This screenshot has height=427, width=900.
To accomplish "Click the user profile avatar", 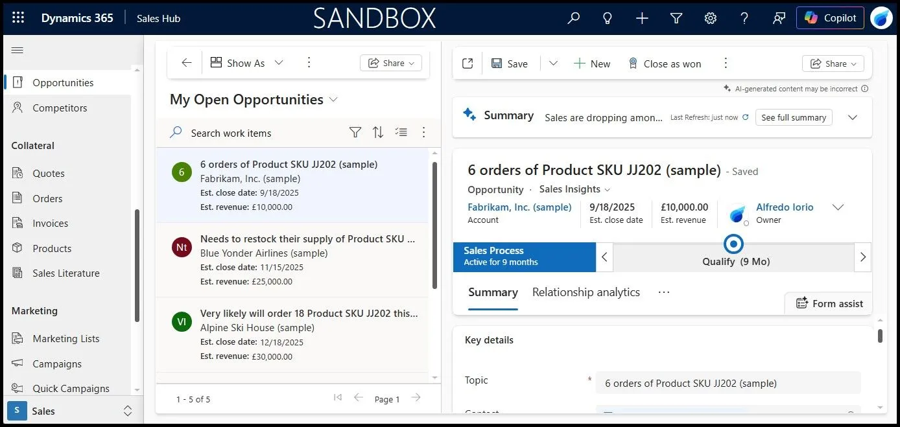I will [x=882, y=18].
